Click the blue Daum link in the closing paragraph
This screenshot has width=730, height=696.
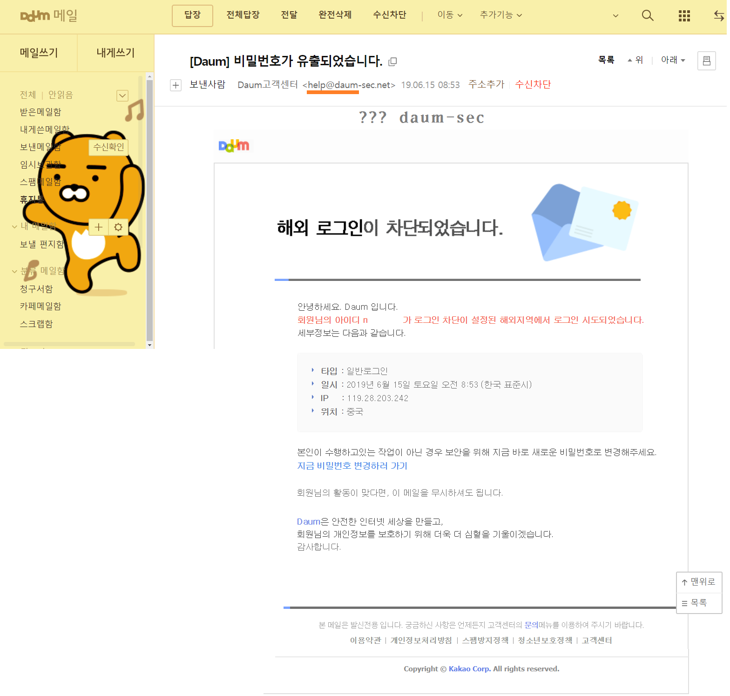pyautogui.click(x=309, y=522)
